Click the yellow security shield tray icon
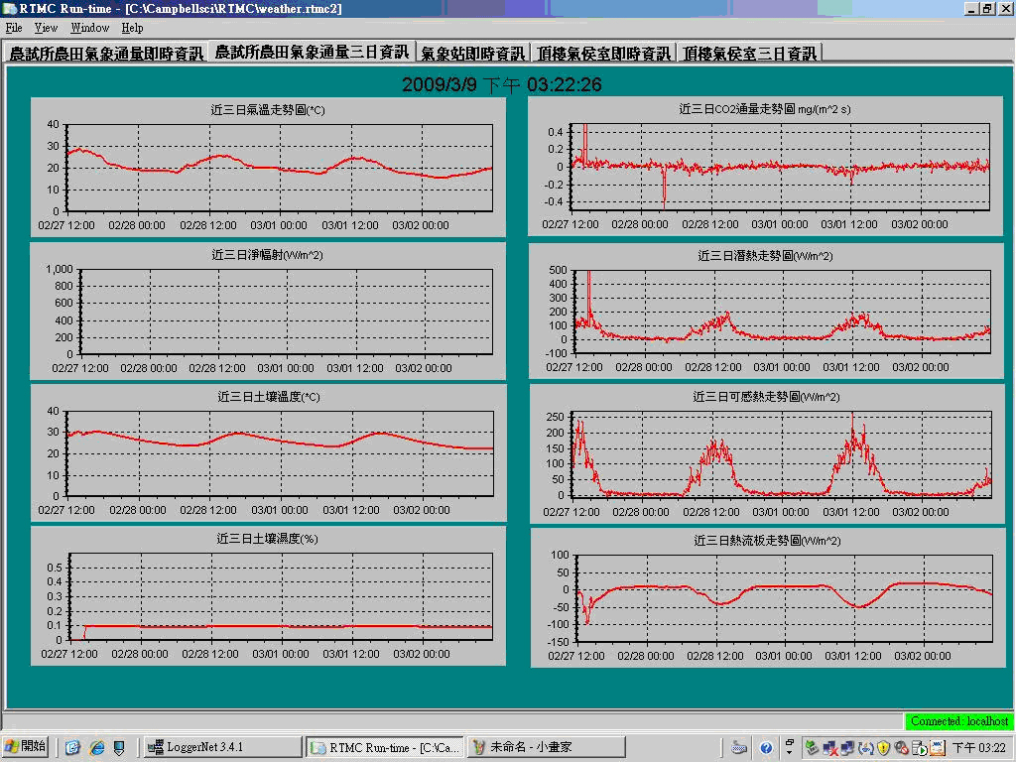 [883, 747]
